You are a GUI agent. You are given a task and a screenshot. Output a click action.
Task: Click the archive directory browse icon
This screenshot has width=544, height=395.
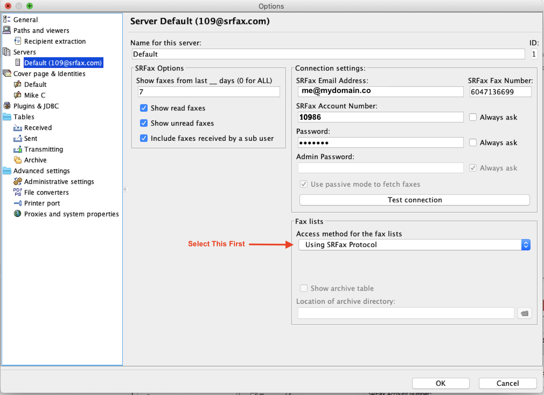[524, 313]
